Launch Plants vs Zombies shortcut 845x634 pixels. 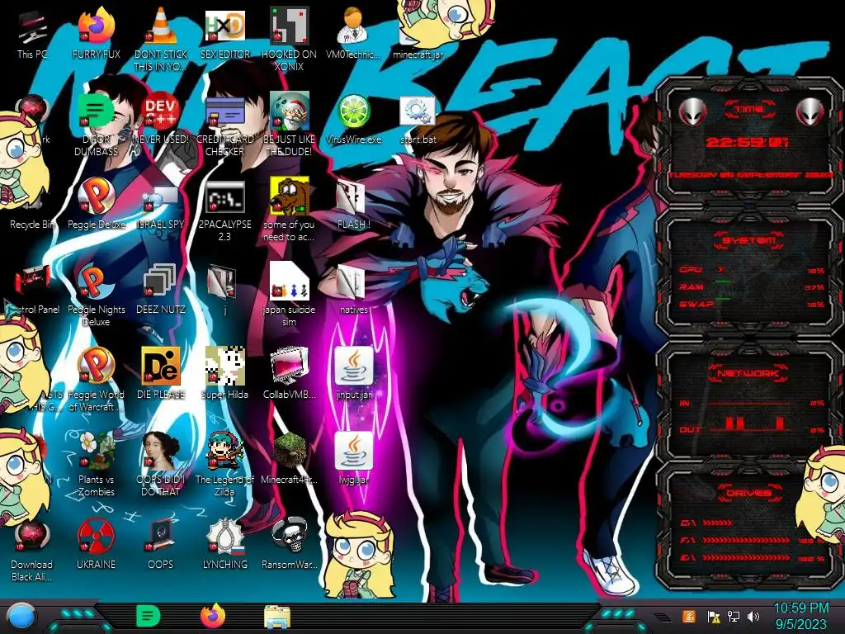point(97,465)
